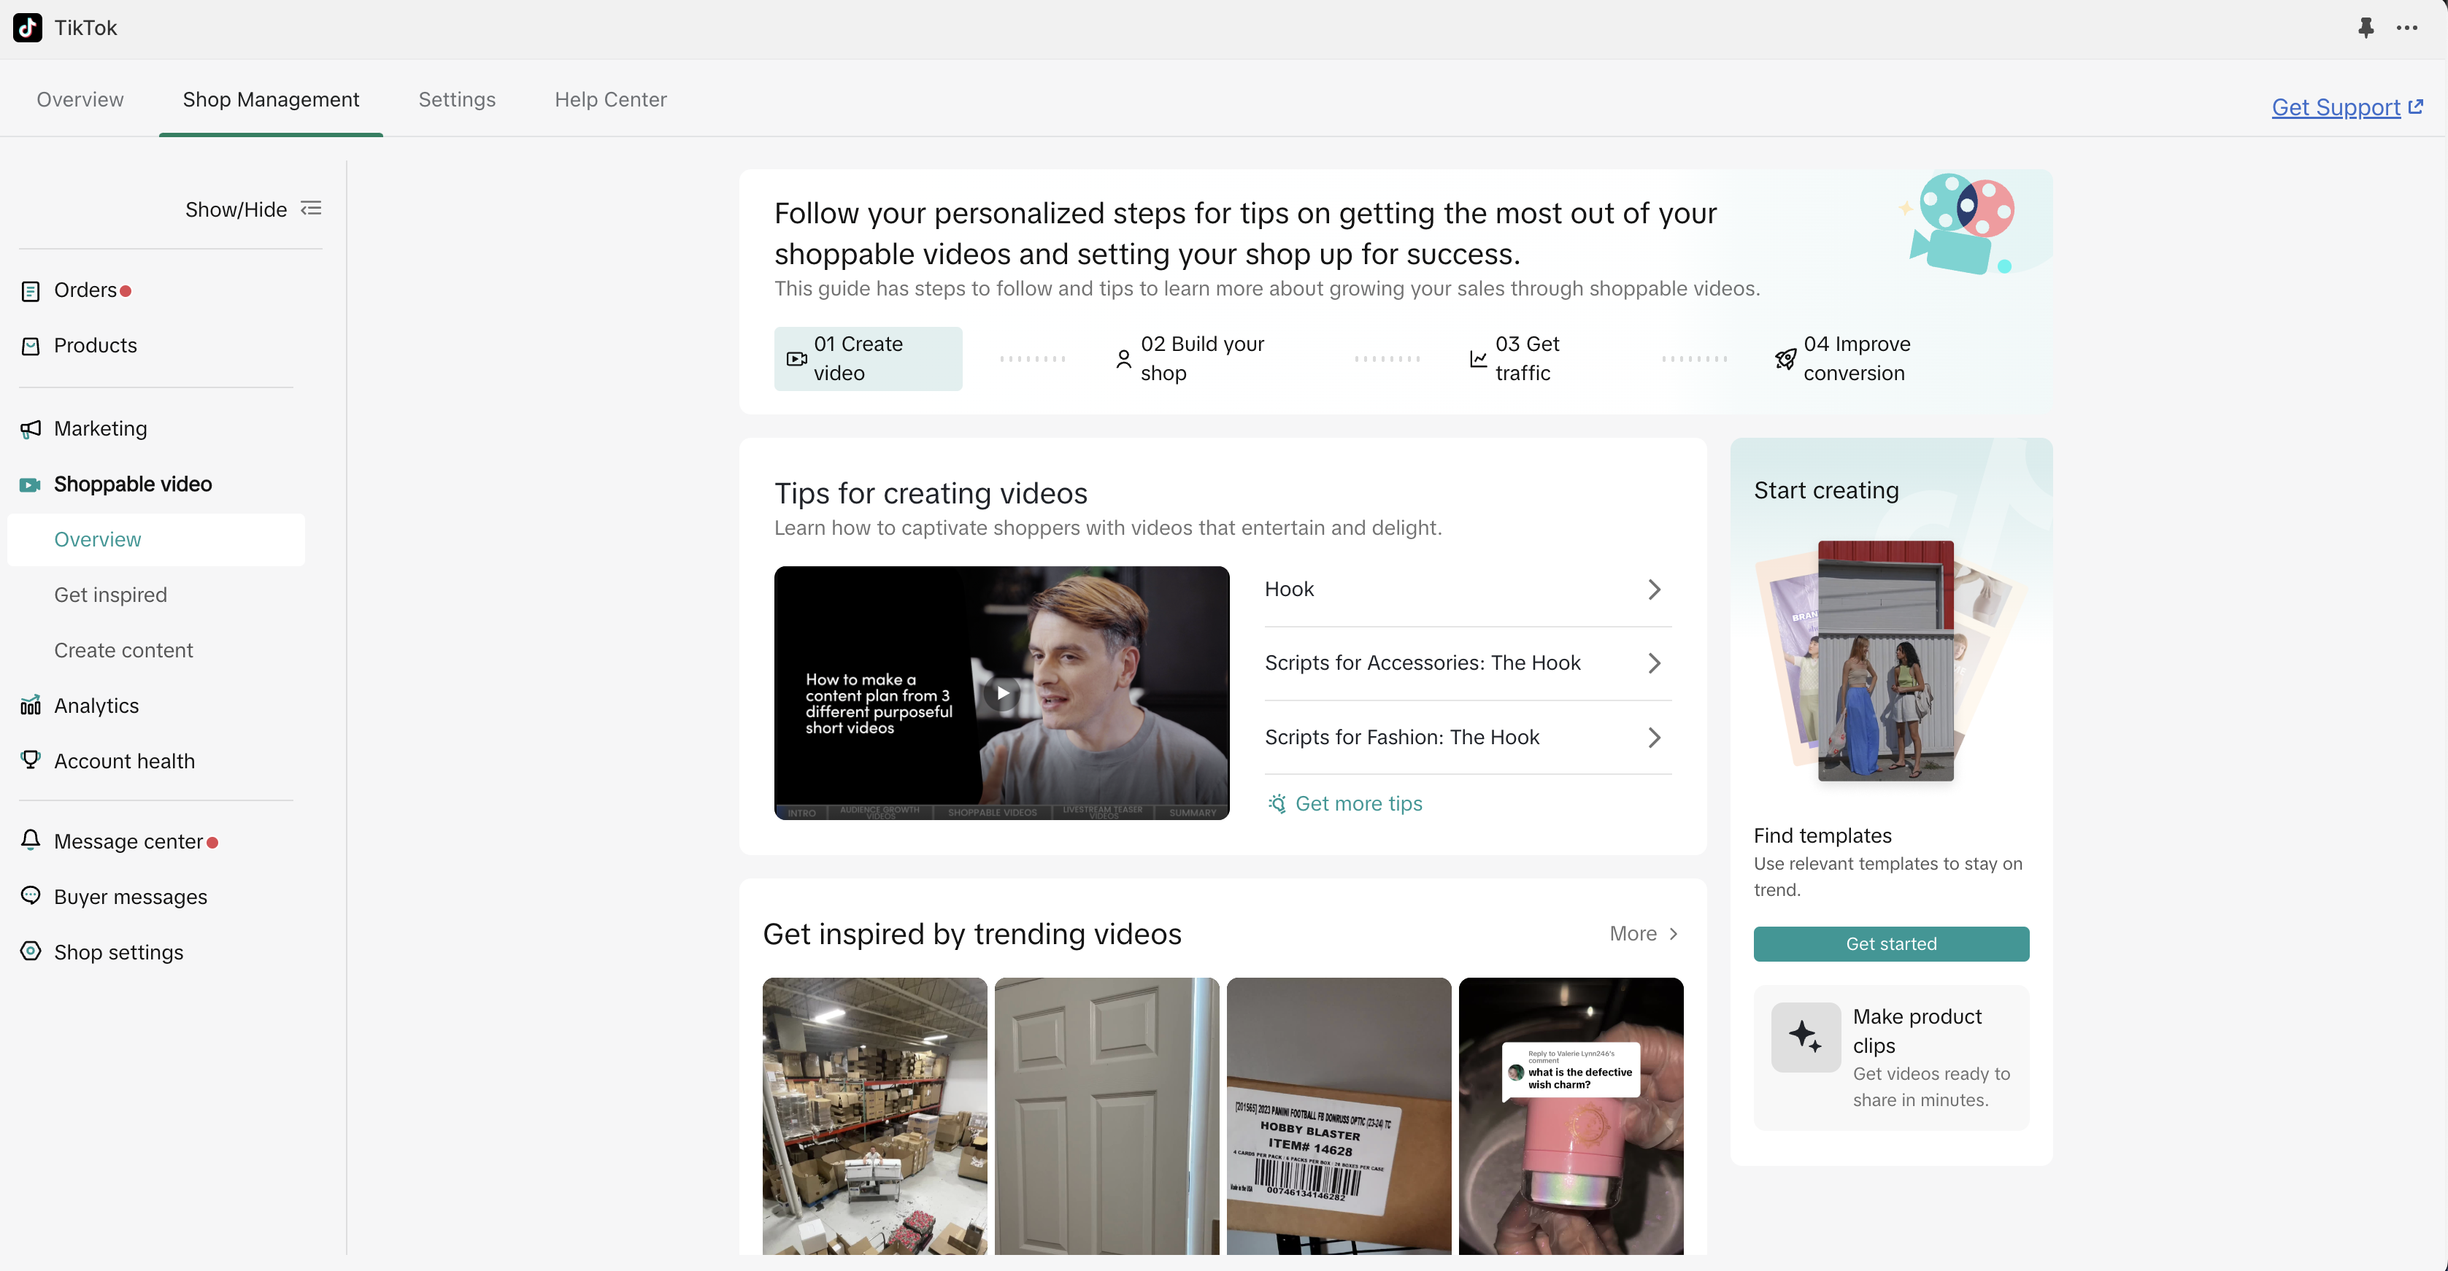Click the Message center bell icon
The width and height of the screenshot is (2448, 1271).
(31, 841)
